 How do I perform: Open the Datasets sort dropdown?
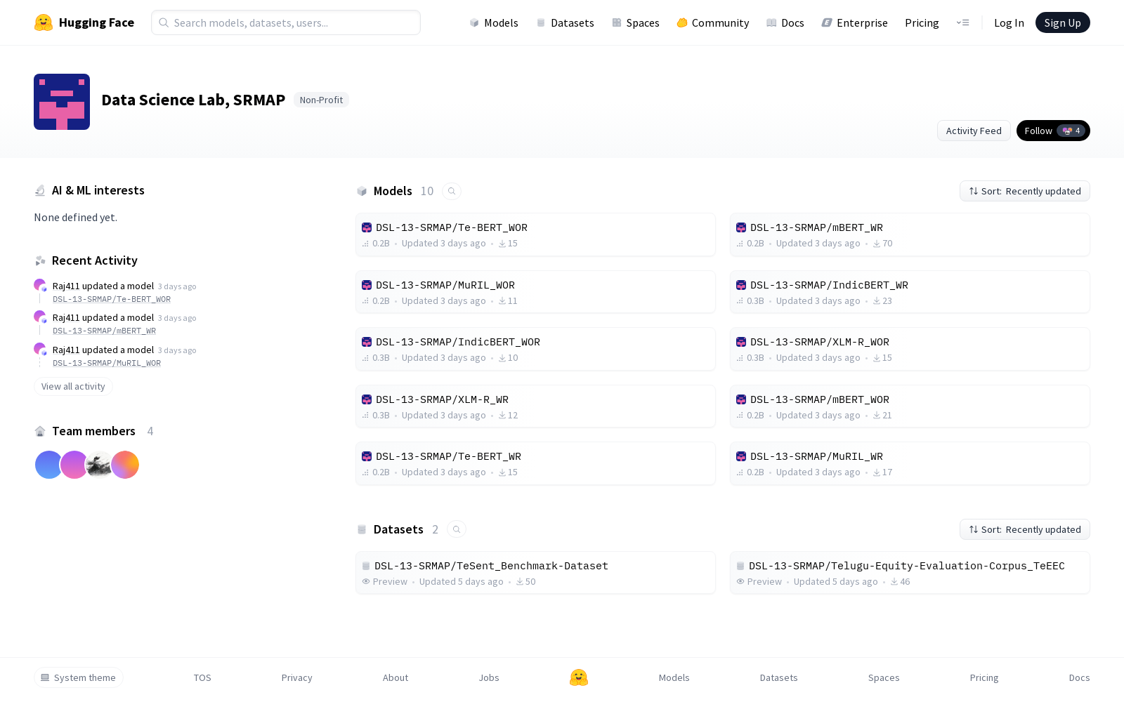click(1025, 529)
